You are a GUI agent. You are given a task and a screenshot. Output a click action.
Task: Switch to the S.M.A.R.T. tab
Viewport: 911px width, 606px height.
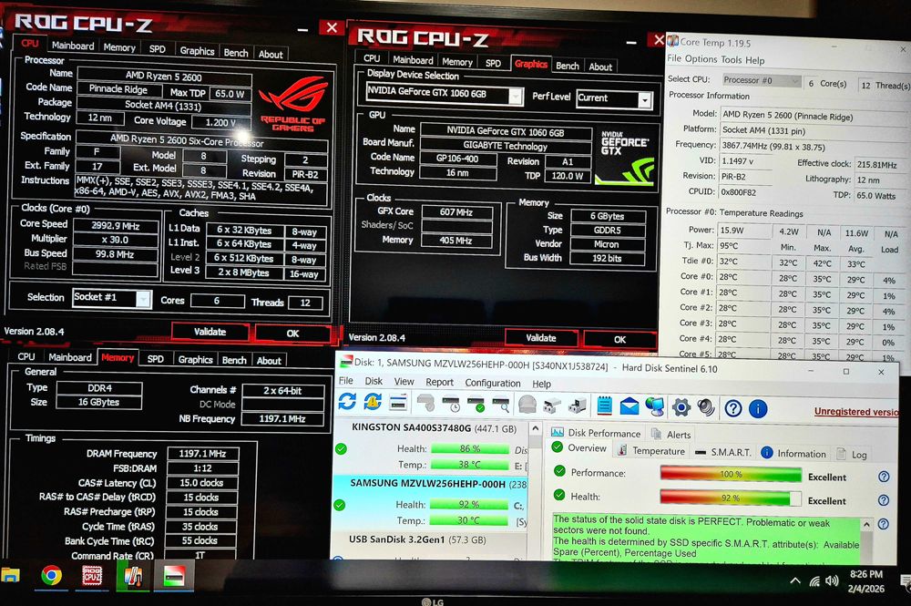[723, 452]
